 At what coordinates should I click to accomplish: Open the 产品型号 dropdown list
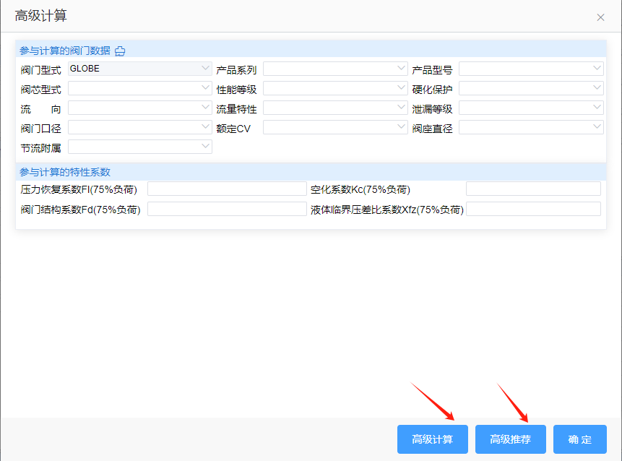click(x=531, y=69)
